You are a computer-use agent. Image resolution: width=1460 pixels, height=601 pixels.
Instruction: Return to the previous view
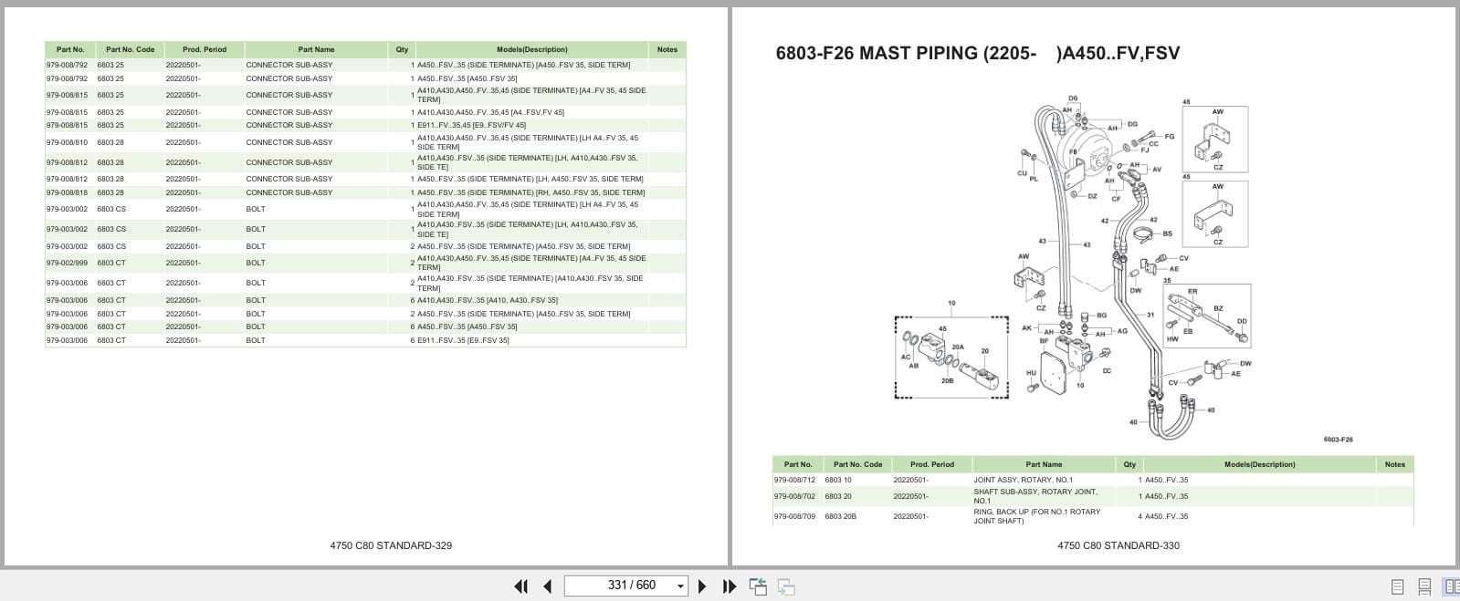pyautogui.click(x=758, y=586)
